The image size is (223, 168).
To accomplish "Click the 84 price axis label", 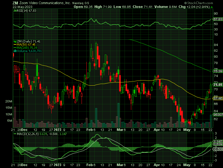I will tap(216, 45).
